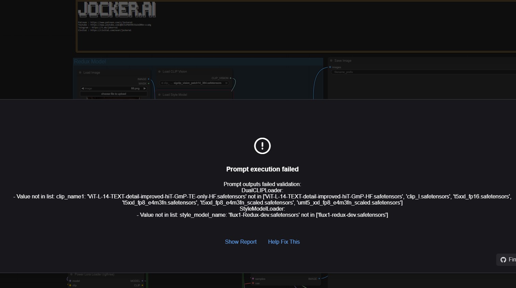Image resolution: width=516 pixels, height=288 pixels.
Task: Click the 'DualCLIPLoader:' error label
Action: click(262, 190)
